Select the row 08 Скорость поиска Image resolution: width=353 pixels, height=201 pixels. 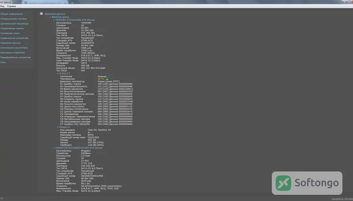[96, 99]
